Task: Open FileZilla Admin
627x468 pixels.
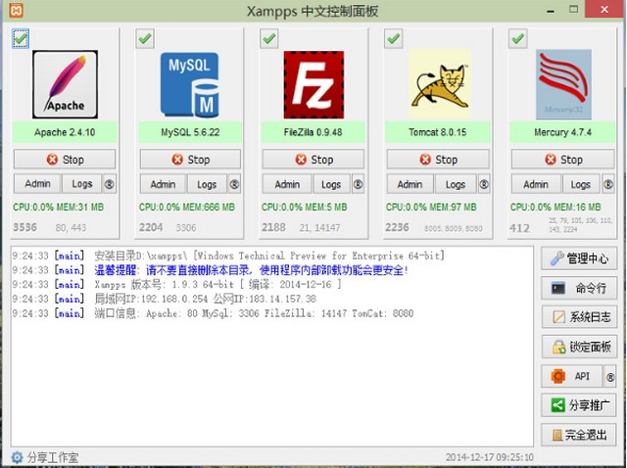Action: (x=287, y=184)
